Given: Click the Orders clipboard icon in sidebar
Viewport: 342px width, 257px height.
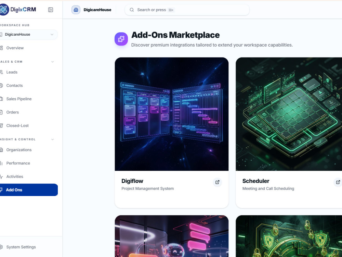Looking at the screenshot, I should [x=1, y=112].
